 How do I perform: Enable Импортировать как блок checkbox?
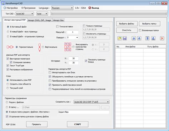50,72
